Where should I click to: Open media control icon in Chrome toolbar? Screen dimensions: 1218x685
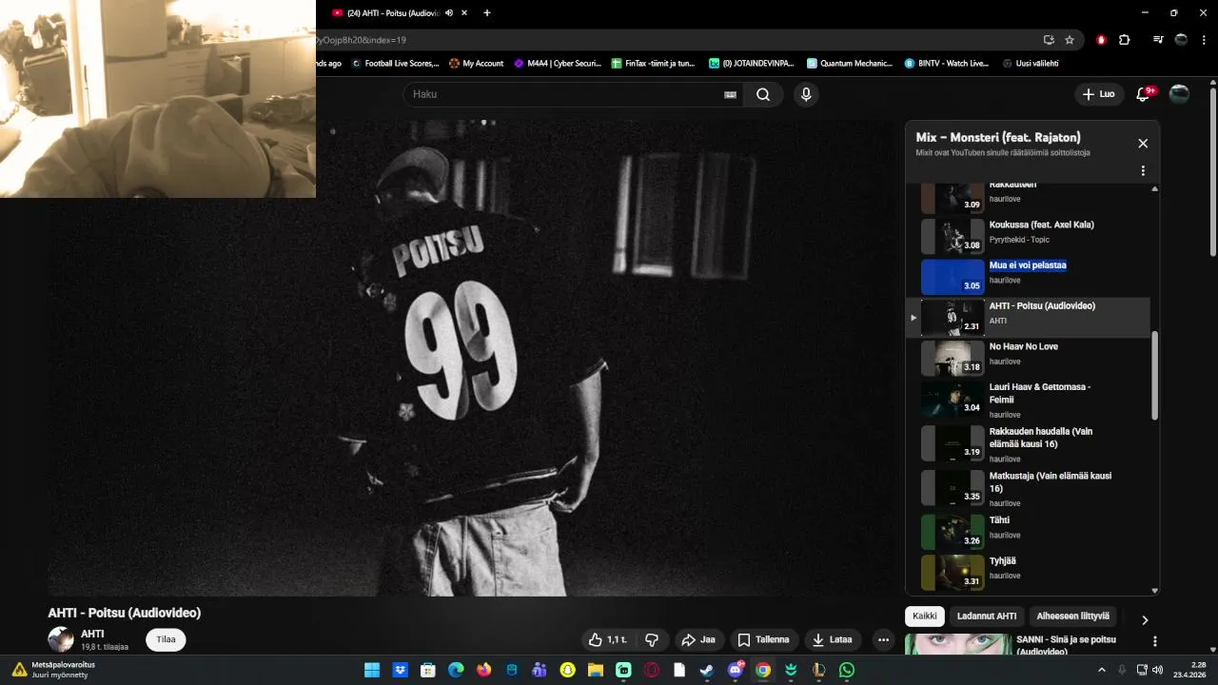click(x=1158, y=40)
